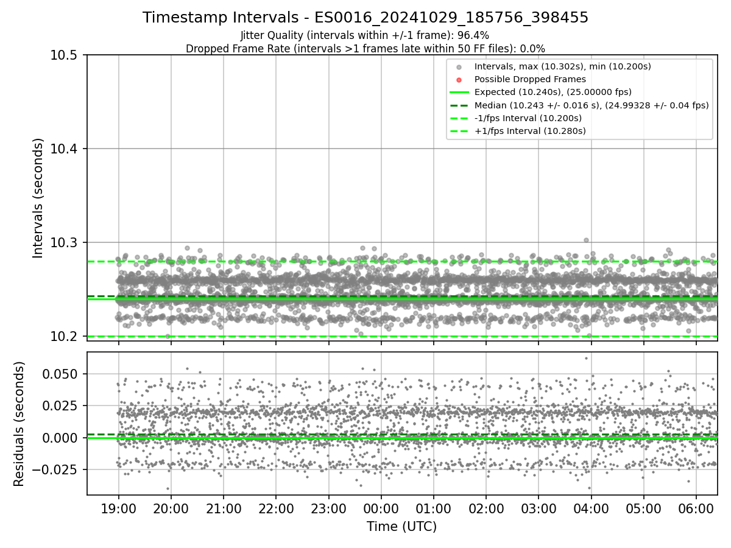Click the gray dot marker next to the 'Intervals' legend entry

tap(459, 67)
